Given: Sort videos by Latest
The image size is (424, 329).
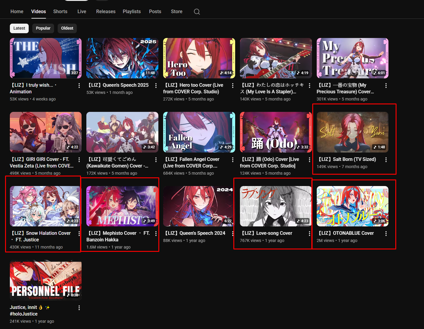Looking at the screenshot, I should click(x=19, y=28).
